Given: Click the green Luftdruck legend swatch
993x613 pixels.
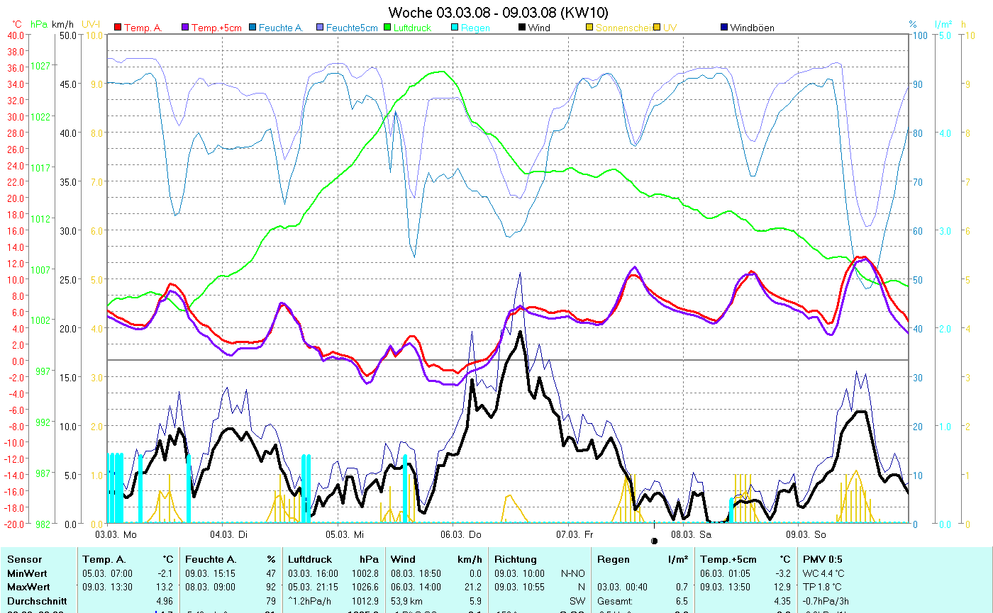Looking at the screenshot, I should (x=387, y=28).
